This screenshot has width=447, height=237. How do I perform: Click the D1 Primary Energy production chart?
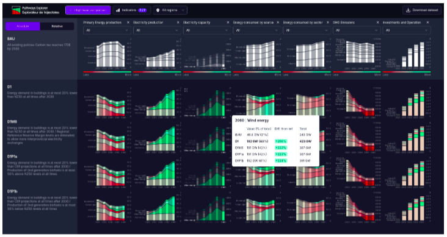click(107, 103)
